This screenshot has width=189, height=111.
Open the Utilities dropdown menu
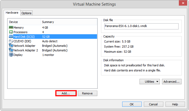(149, 82)
